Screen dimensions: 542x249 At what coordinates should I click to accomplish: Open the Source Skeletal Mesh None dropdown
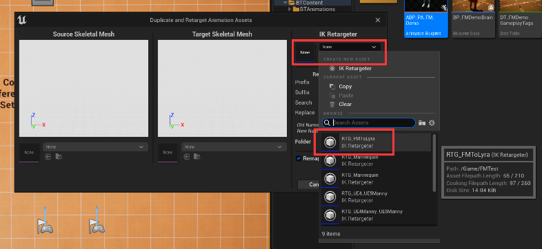pos(95,147)
